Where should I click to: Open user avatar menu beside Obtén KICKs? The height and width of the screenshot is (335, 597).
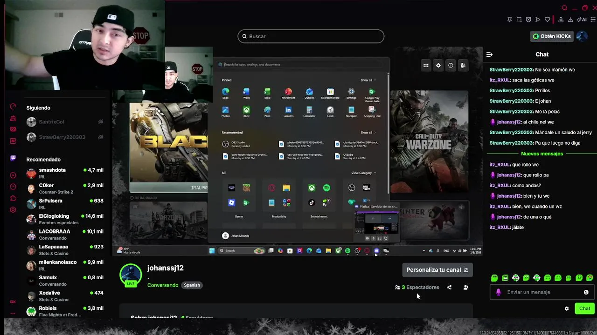point(582,36)
